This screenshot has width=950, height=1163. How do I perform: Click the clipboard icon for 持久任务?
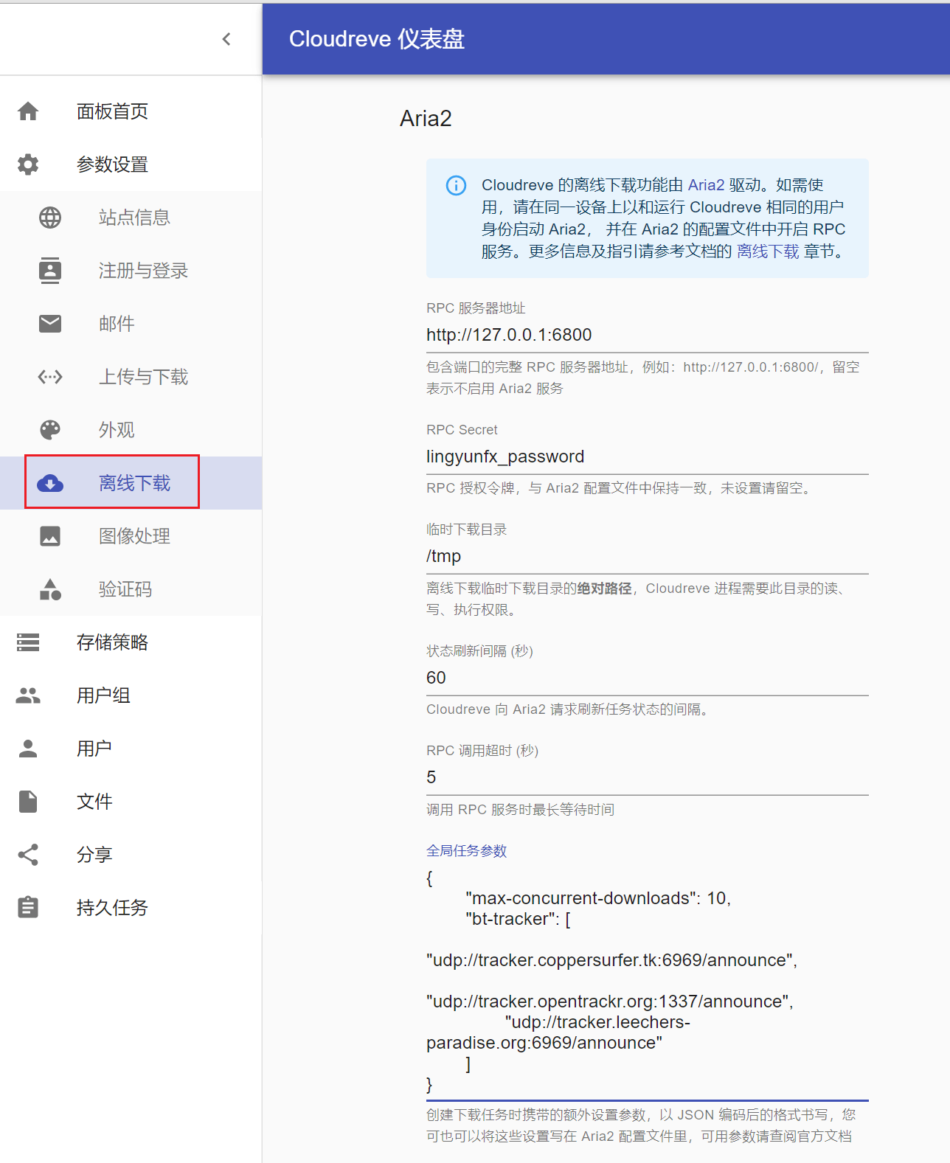coord(28,907)
